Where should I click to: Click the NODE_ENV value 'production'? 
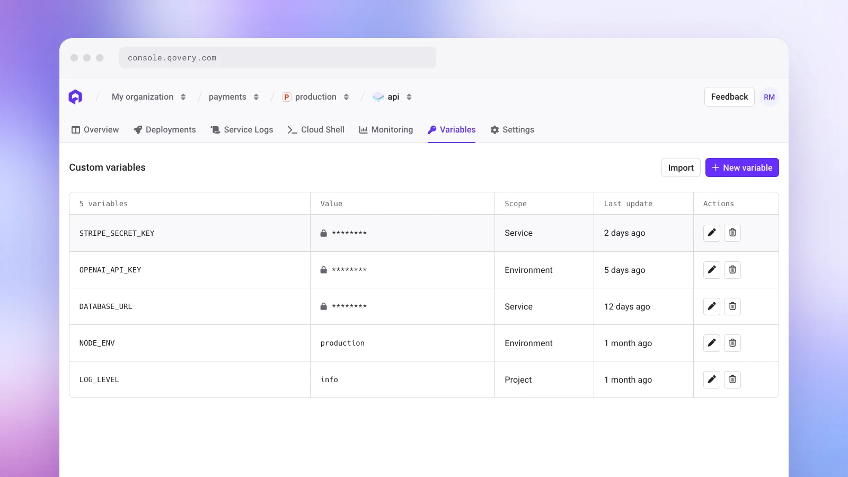[x=342, y=343]
